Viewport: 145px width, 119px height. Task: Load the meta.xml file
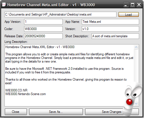(x=128, y=14)
